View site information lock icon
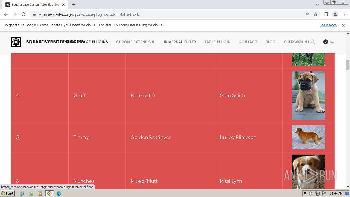The height and width of the screenshot is (197, 350). coord(34,14)
